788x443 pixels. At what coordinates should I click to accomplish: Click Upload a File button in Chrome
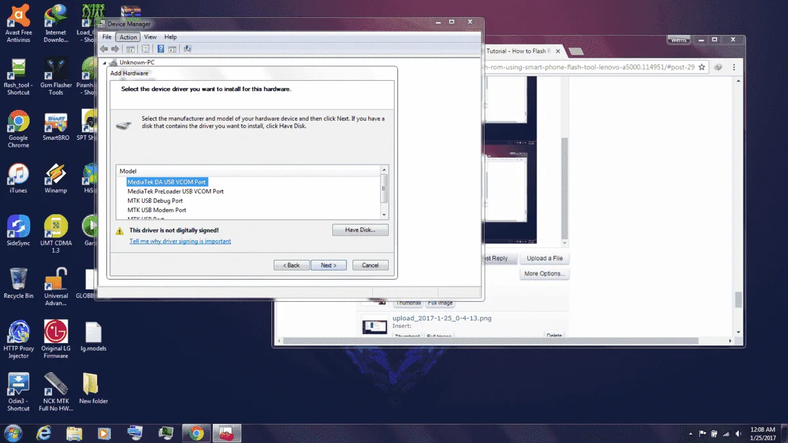pos(545,259)
